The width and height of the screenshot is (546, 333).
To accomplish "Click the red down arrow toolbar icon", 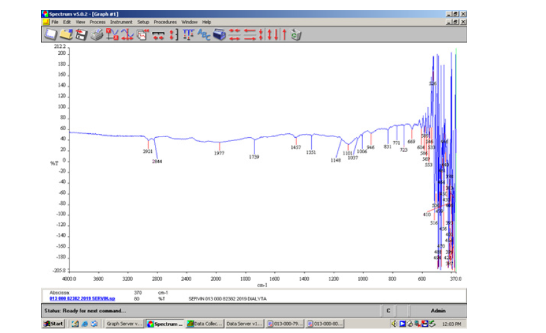I will click(276, 34).
